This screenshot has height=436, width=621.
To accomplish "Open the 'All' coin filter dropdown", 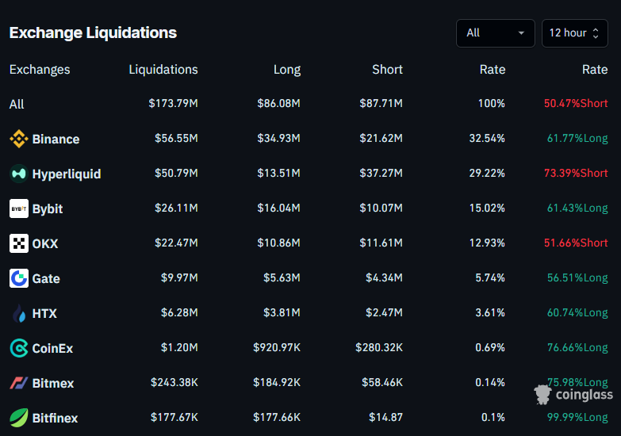I will point(495,33).
